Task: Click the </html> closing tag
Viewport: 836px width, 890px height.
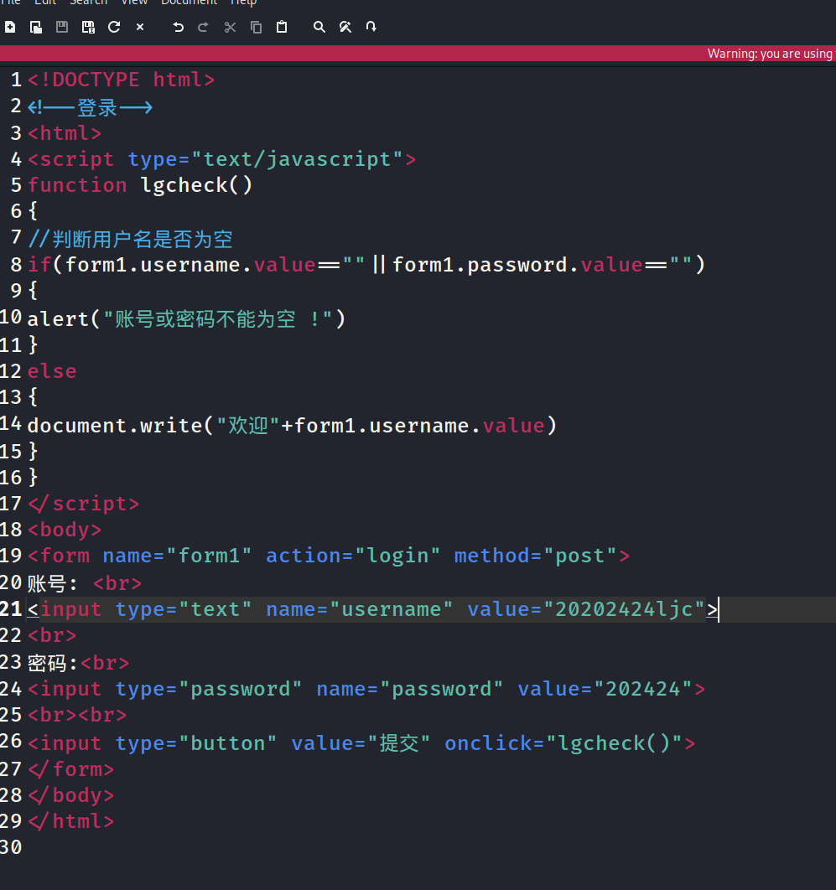Action: click(x=71, y=821)
